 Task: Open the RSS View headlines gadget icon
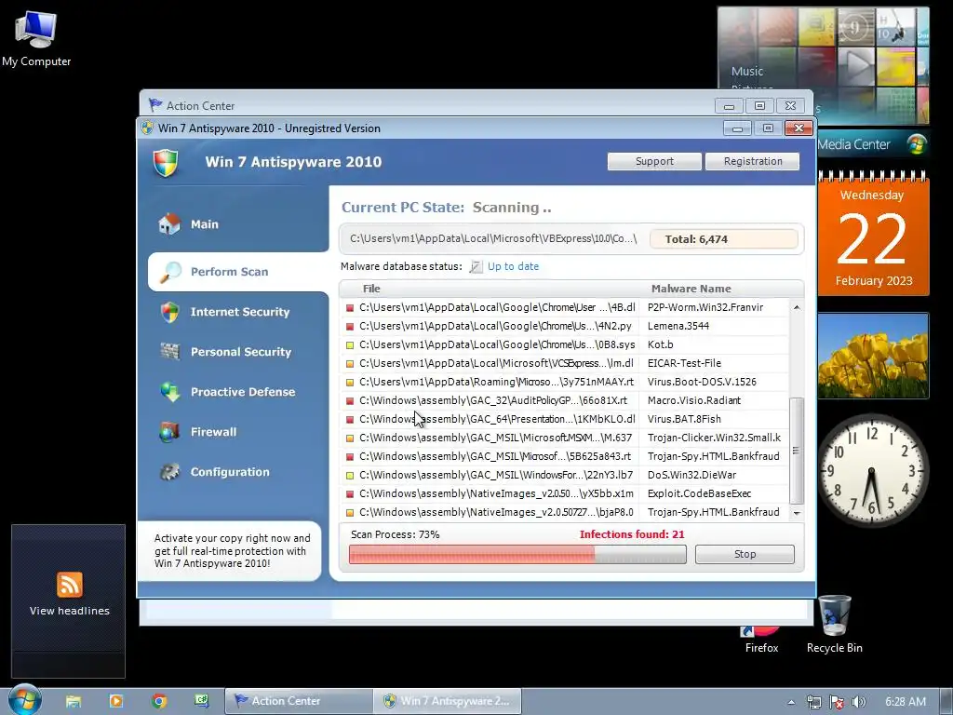coord(69,585)
